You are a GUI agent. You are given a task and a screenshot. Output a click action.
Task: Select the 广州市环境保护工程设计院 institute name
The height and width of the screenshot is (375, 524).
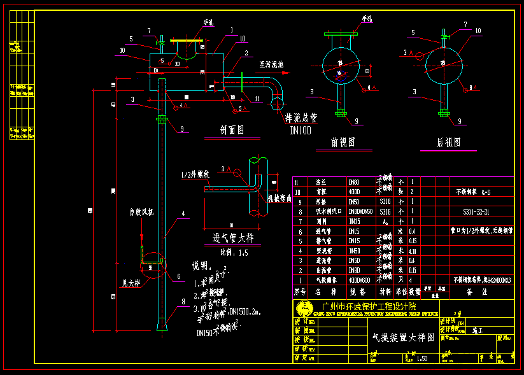click(x=369, y=306)
